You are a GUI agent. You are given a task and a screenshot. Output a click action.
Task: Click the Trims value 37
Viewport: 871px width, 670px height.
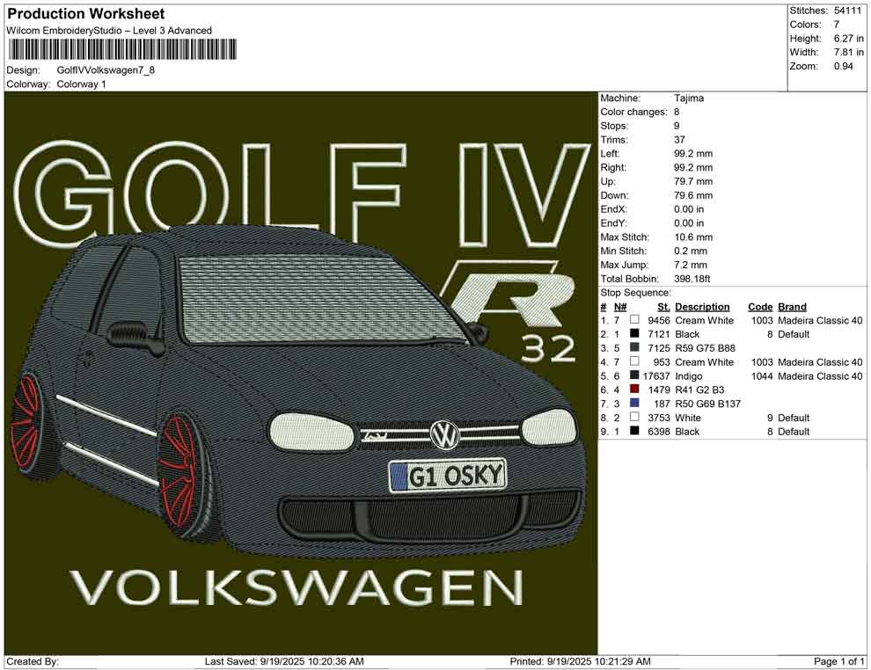pos(679,139)
